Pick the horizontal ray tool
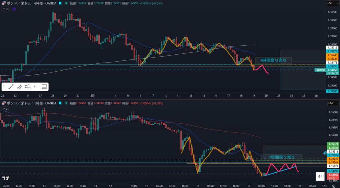This screenshot has width=340, height=188. click(x=36, y=87)
